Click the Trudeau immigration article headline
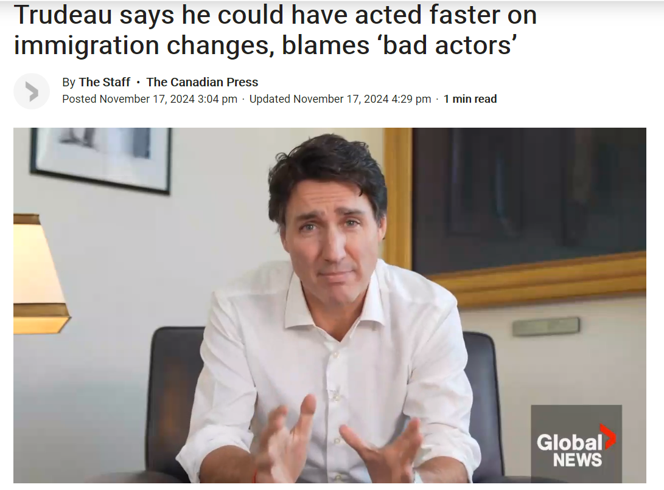664x490 pixels. (x=275, y=30)
